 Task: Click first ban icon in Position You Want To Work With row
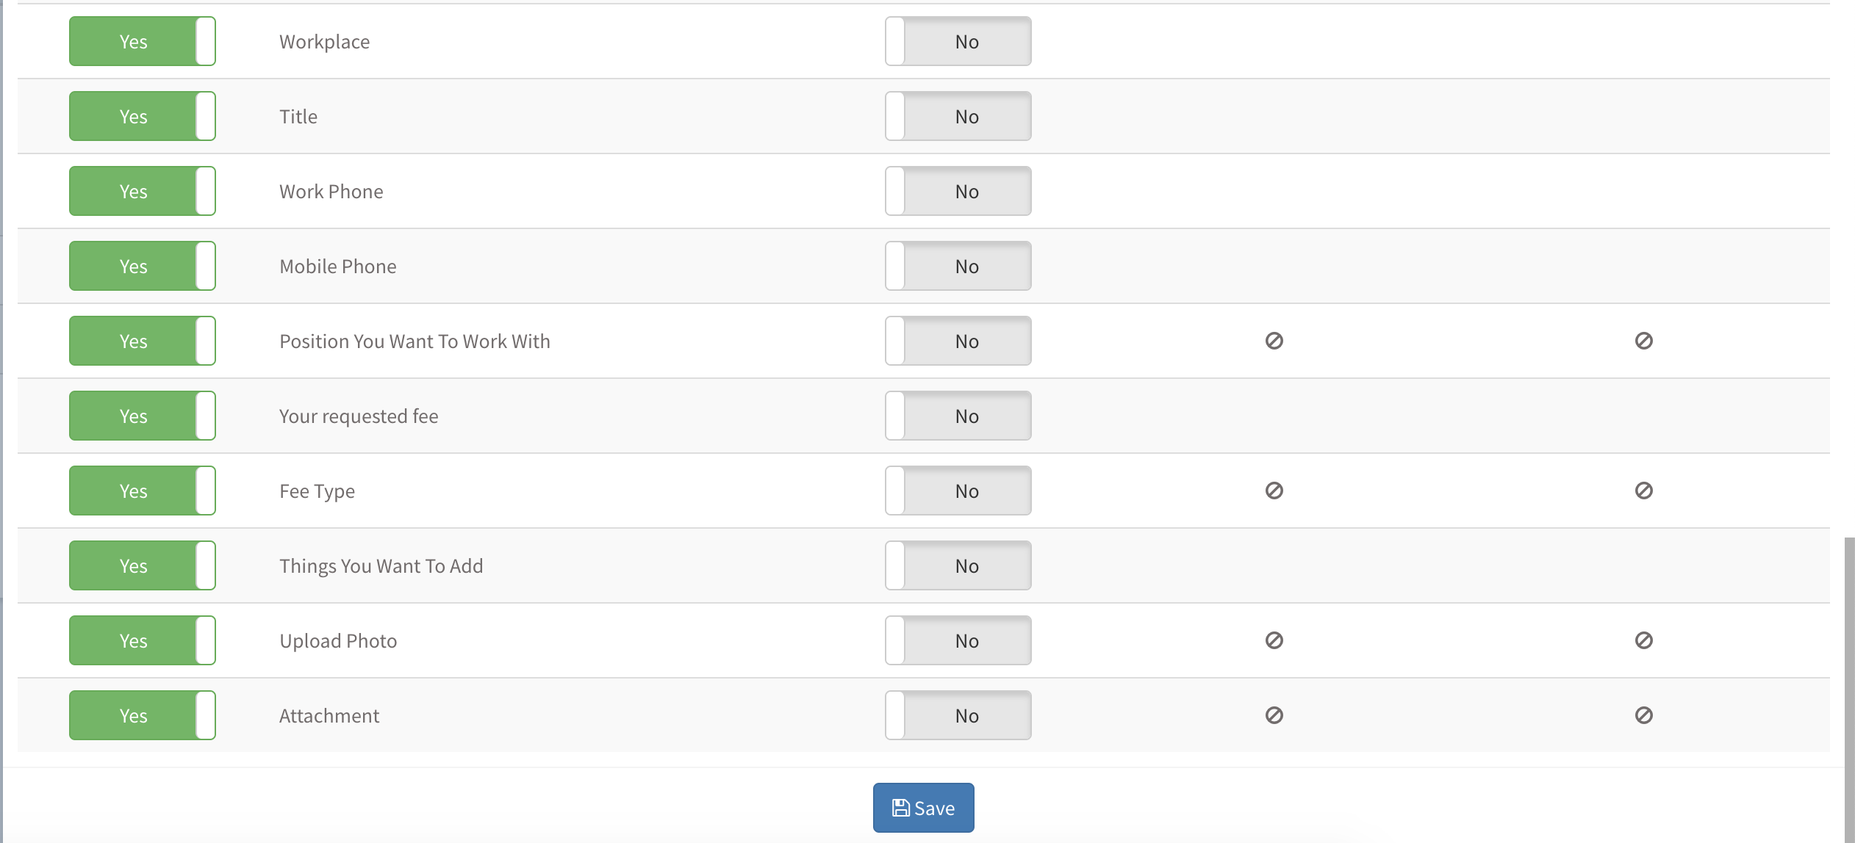click(1274, 341)
